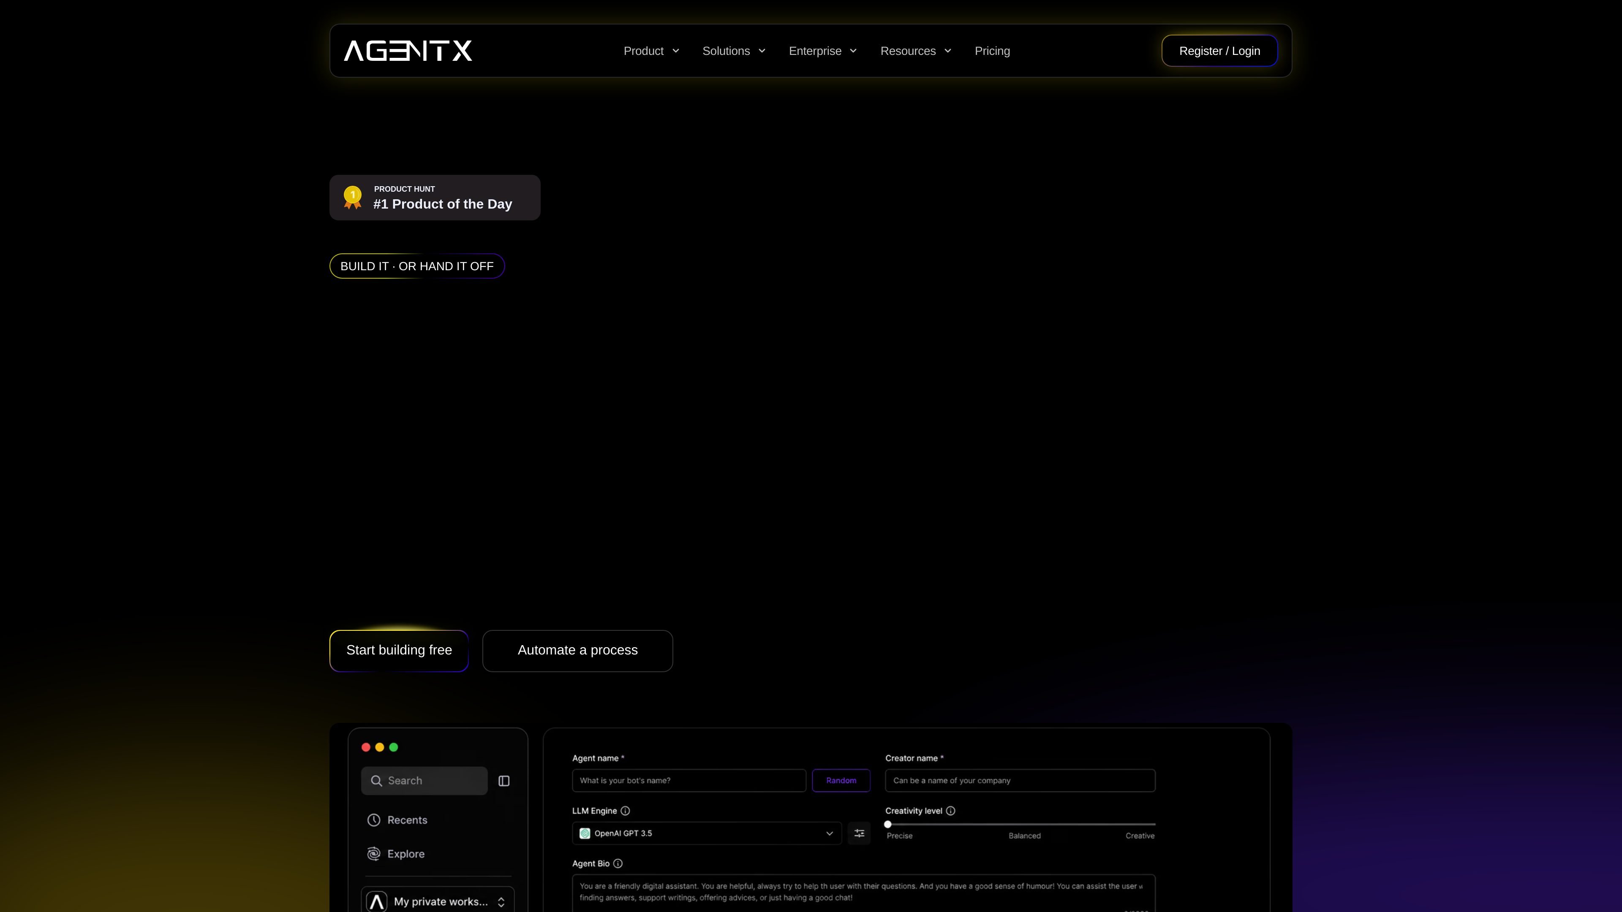This screenshot has height=912, width=1622.
Task: Click into the Agent Bio text area
Action: [863, 893]
